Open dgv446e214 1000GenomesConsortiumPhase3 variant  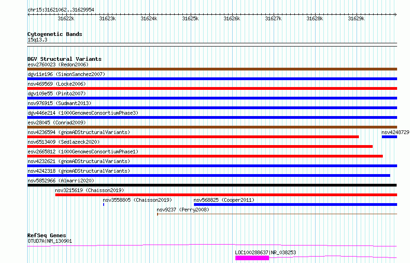pos(212,117)
